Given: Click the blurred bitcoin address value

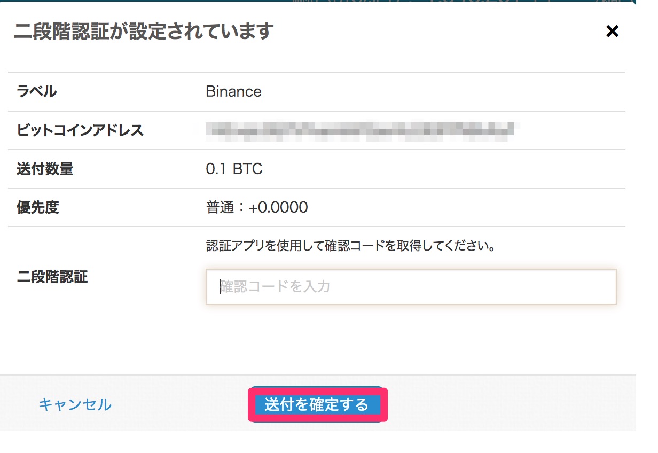Looking at the screenshot, I should click(362, 130).
